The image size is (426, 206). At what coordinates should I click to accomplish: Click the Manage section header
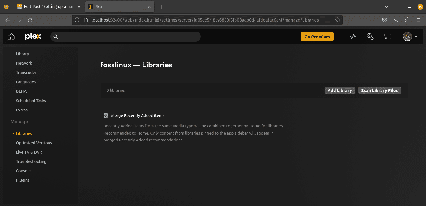coord(19,122)
